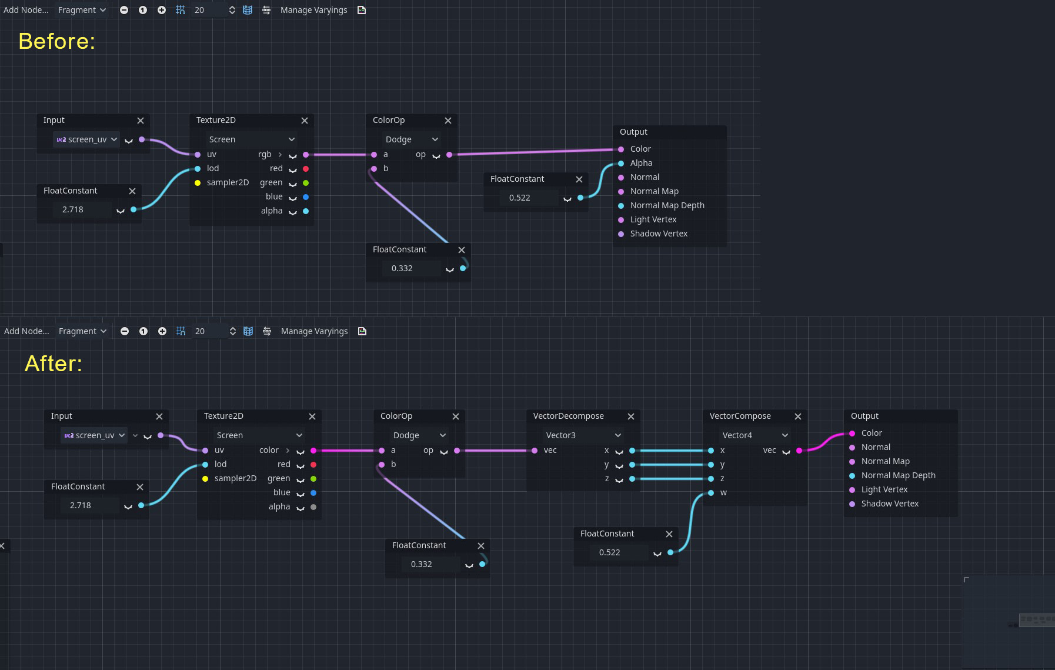Toggle snapping to the grid

[181, 10]
